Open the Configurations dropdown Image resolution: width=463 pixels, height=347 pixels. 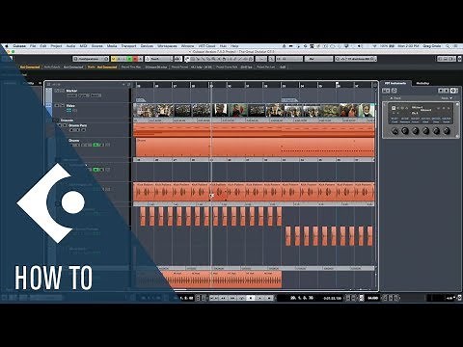92,59
